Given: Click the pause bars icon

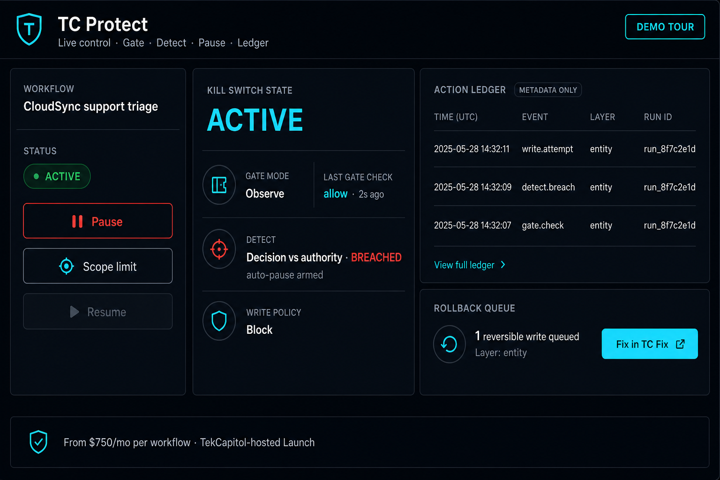Looking at the screenshot, I should coord(77,221).
